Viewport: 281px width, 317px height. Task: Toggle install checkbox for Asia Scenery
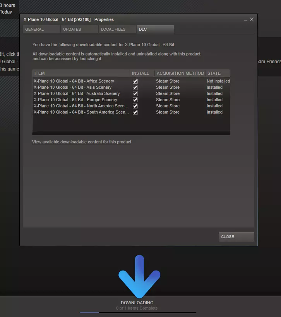pyautogui.click(x=135, y=87)
